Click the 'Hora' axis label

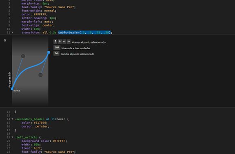point(17,90)
